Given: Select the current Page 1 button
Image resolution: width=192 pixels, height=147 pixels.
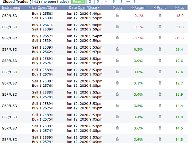Looking at the screenshot, I should (78, 2).
